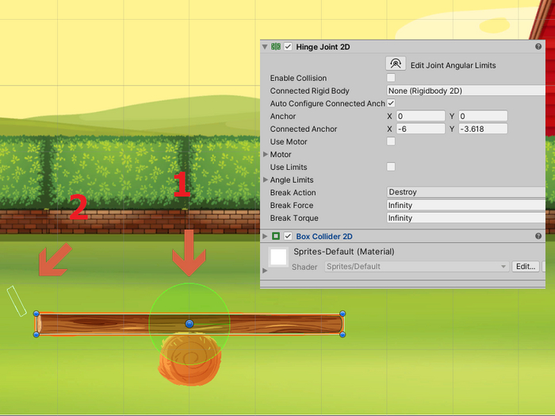555x416 pixels.
Task: Select the hinge joint anchor handle at plank center
Action: point(189,324)
